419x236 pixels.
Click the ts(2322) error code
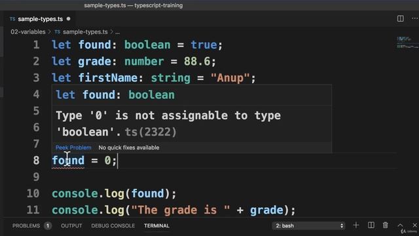pyautogui.click(x=151, y=132)
